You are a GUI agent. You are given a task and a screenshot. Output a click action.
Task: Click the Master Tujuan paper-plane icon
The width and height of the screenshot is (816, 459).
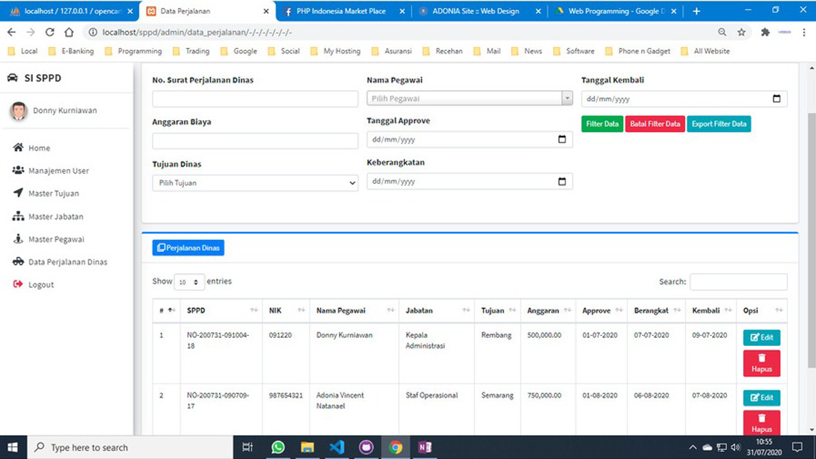[18, 193]
